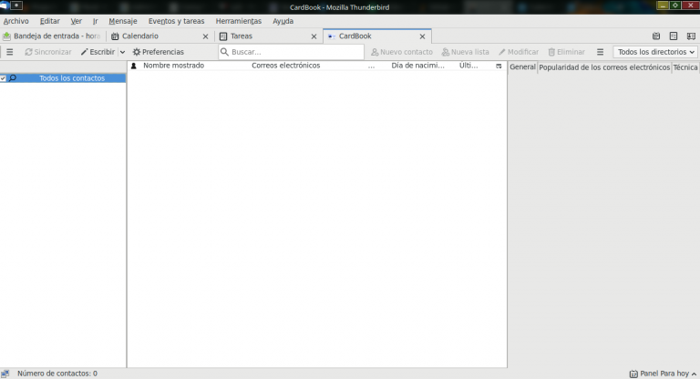Screen dimensions: 700x379
Task: Switch to Bandeja de entrada tab
Action: click(52, 36)
